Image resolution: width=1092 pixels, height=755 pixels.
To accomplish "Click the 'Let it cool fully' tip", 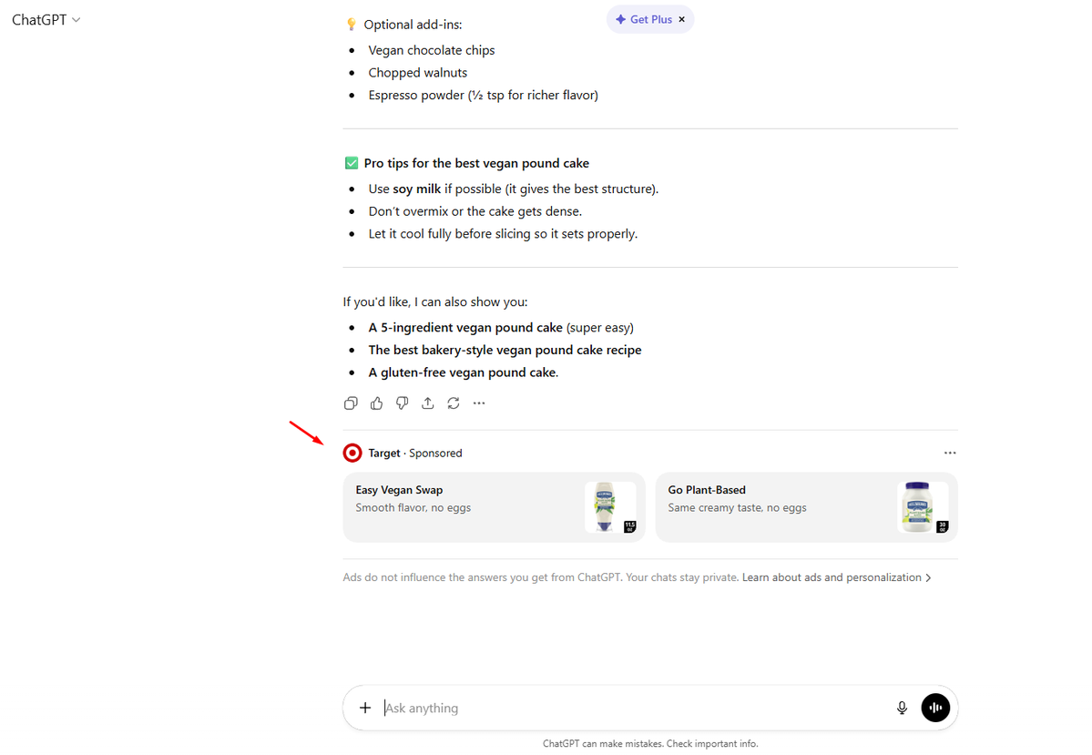I will pyautogui.click(x=503, y=234).
